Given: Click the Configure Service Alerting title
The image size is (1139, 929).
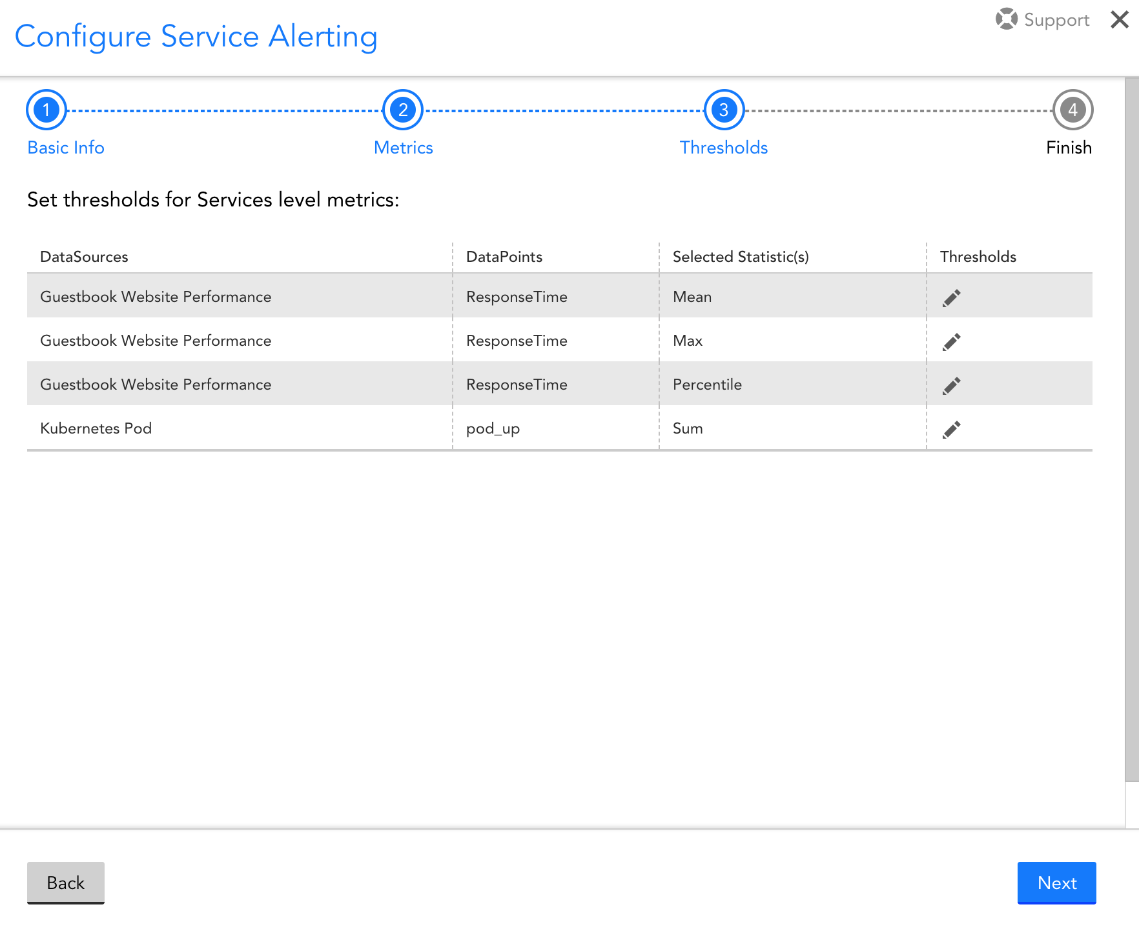Looking at the screenshot, I should 196,37.
